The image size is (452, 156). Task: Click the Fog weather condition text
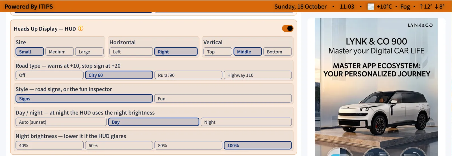405,6
